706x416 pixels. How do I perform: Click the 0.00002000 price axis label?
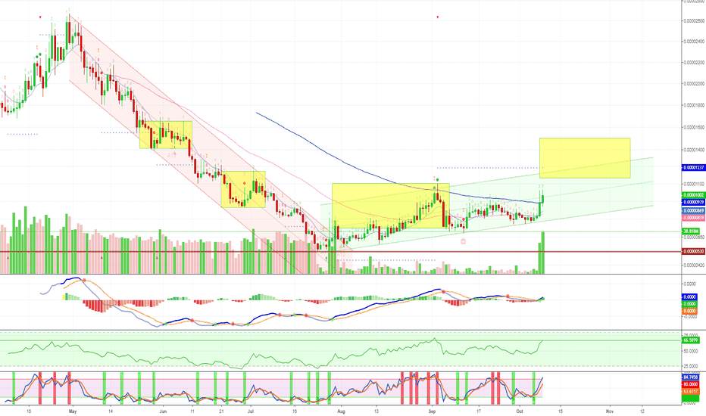pyautogui.click(x=694, y=84)
